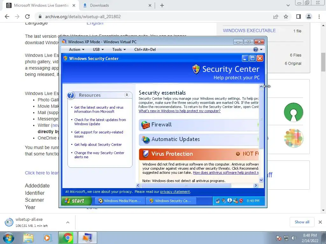This screenshot has height=244, width=326.
Task: Open Get support for security-related issues
Action: click(x=99, y=134)
